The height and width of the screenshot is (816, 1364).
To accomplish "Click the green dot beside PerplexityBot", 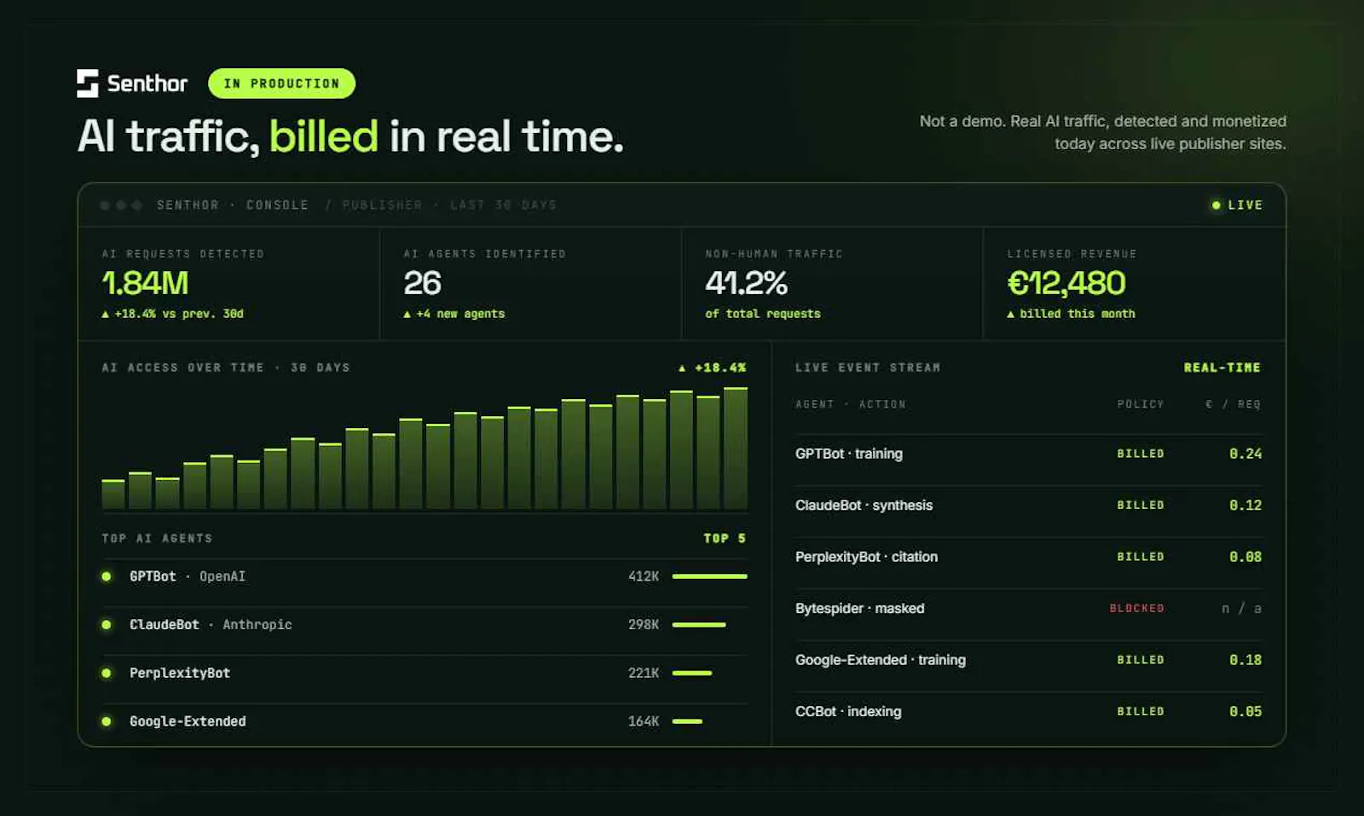I will click(x=107, y=673).
